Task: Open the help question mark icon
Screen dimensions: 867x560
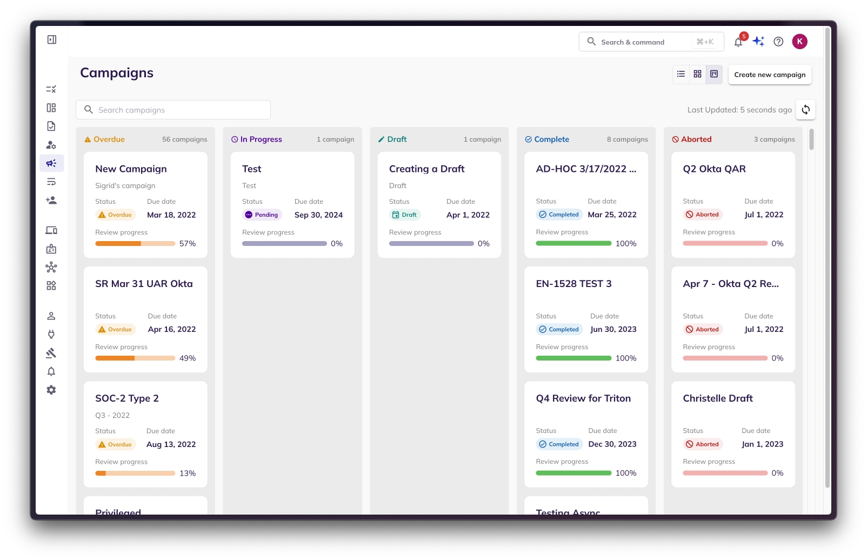Action: coord(778,42)
